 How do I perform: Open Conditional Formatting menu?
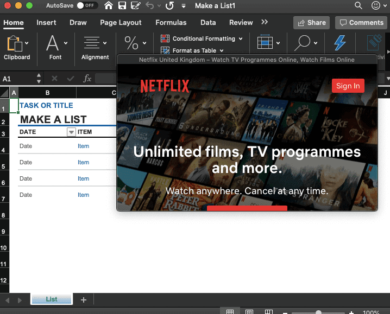pos(202,39)
